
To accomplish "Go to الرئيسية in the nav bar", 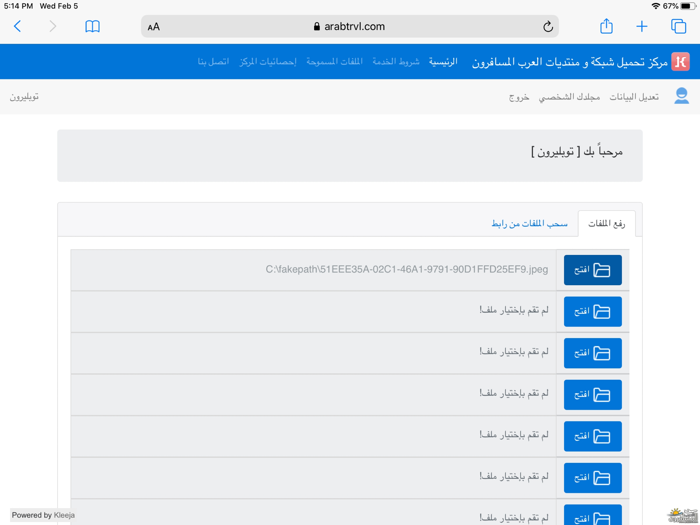I will [443, 61].
